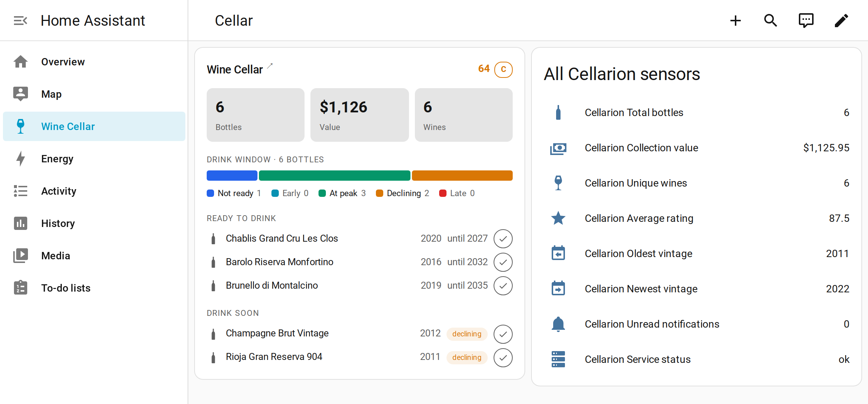Click the Overview home icon
Image resolution: width=868 pixels, height=404 pixels.
pos(21,62)
